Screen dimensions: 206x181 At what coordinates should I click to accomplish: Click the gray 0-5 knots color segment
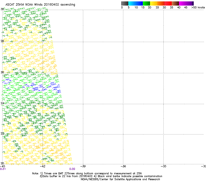click(125, 3)
